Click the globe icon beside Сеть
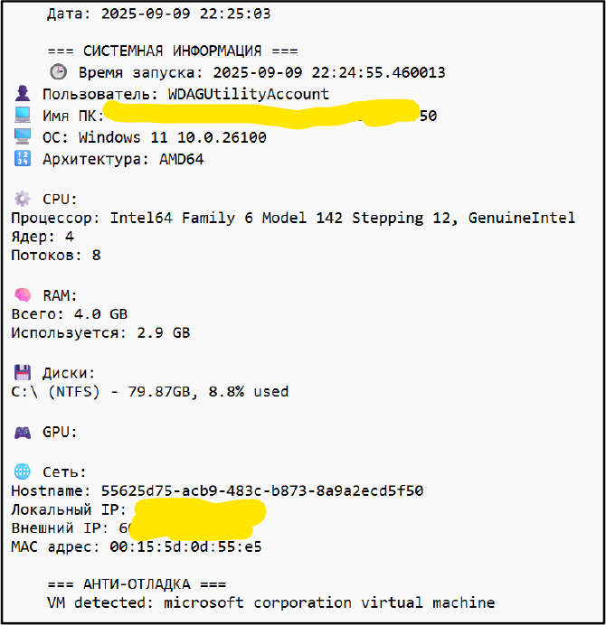 23,471
